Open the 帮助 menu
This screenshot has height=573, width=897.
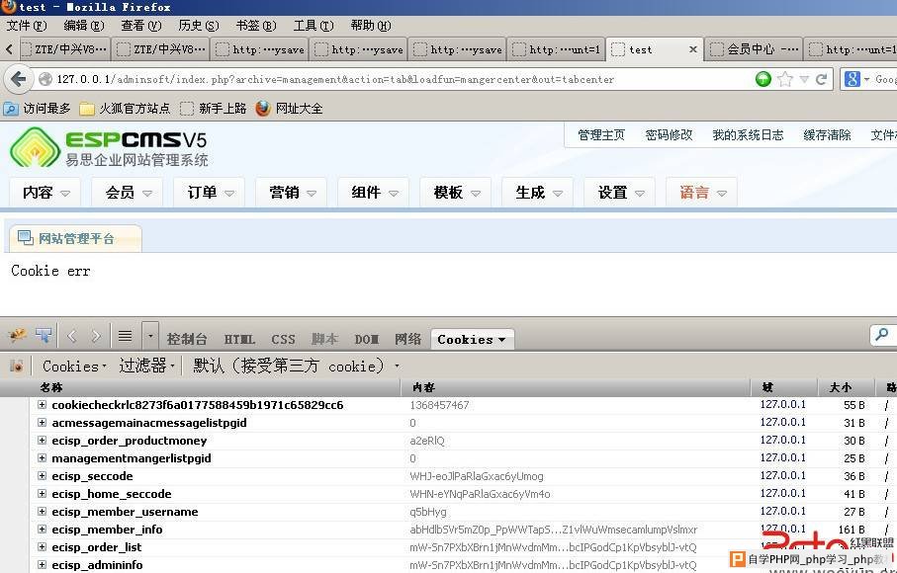(371, 25)
